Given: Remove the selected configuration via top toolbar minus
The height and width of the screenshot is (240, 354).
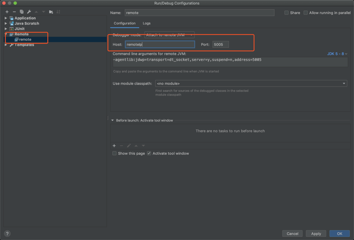Looking at the screenshot, I should (14, 12).
